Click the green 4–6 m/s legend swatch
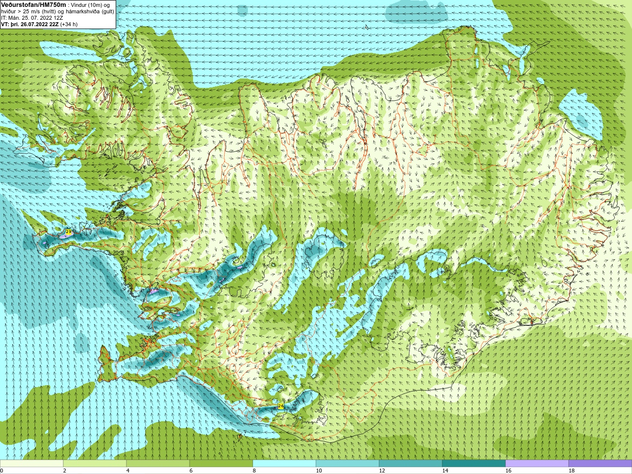This screenshot has width=632, height=474. click(158, 464)
